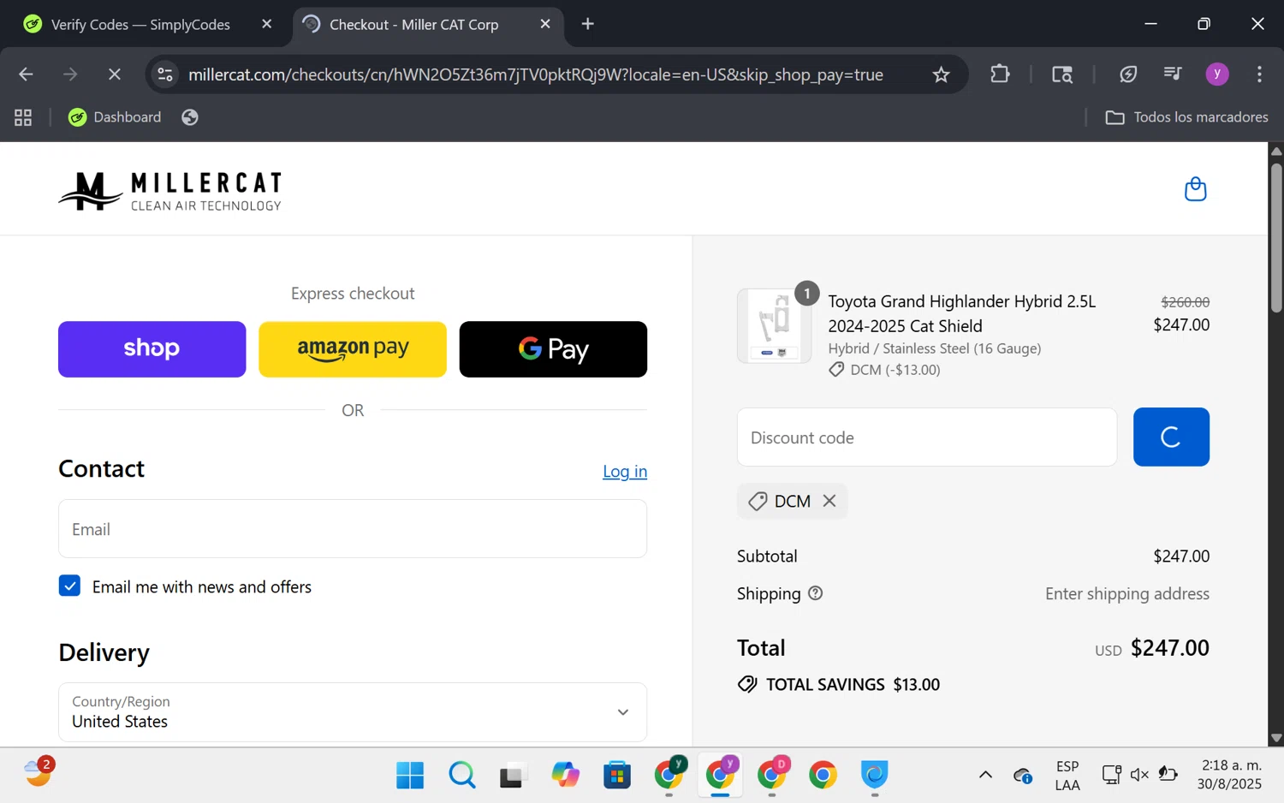Click the shipping help question mark icon
Screen dimensions: 1284x803
(815, 593)
